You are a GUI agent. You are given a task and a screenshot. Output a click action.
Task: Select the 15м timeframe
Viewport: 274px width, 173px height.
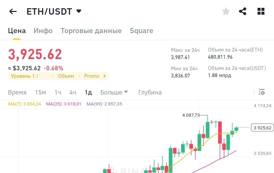point(40,92)
